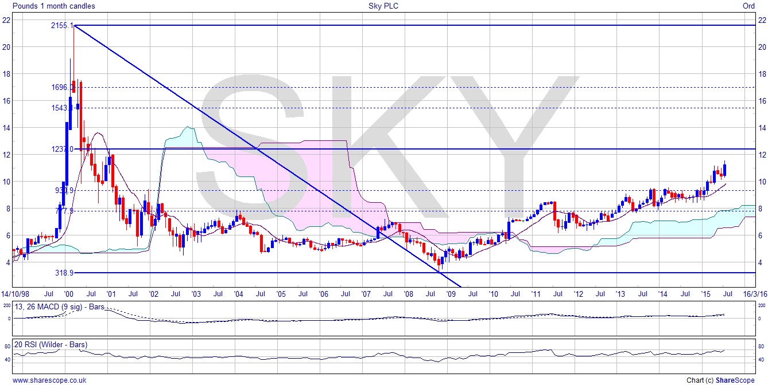Click the 1696.0 retracement level label
The height and width of the screenshot is (385, 768).
pyautogui.click(x=61, y=88)
